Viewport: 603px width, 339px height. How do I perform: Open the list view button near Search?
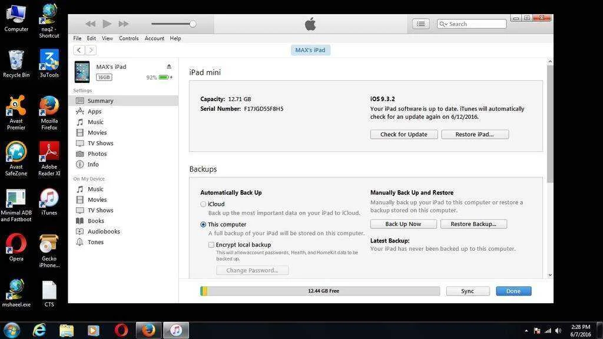(x=420, y=24)
